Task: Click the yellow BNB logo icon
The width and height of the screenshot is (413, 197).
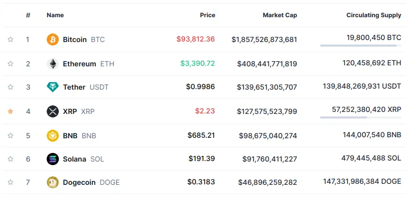Action: tap(53, 135)
